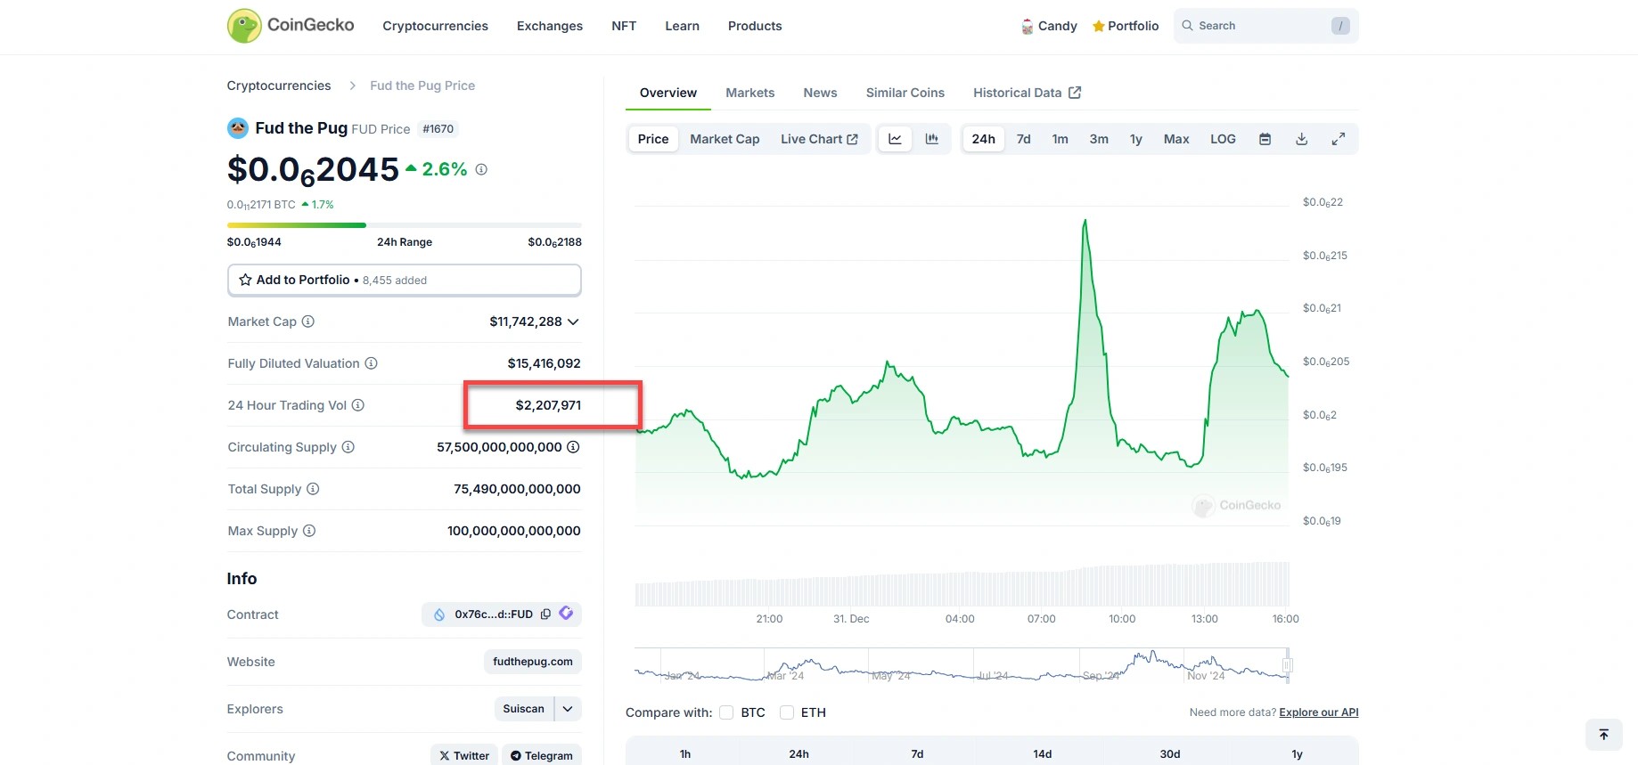Click the CoinGecko logo
The width and height of the screenshot is (1638, 765).
(x=291, y=26)
